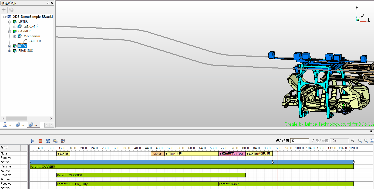Play the timeline animation
The image size is (374, 189).
pyautogui.click(x=33, y=141)
